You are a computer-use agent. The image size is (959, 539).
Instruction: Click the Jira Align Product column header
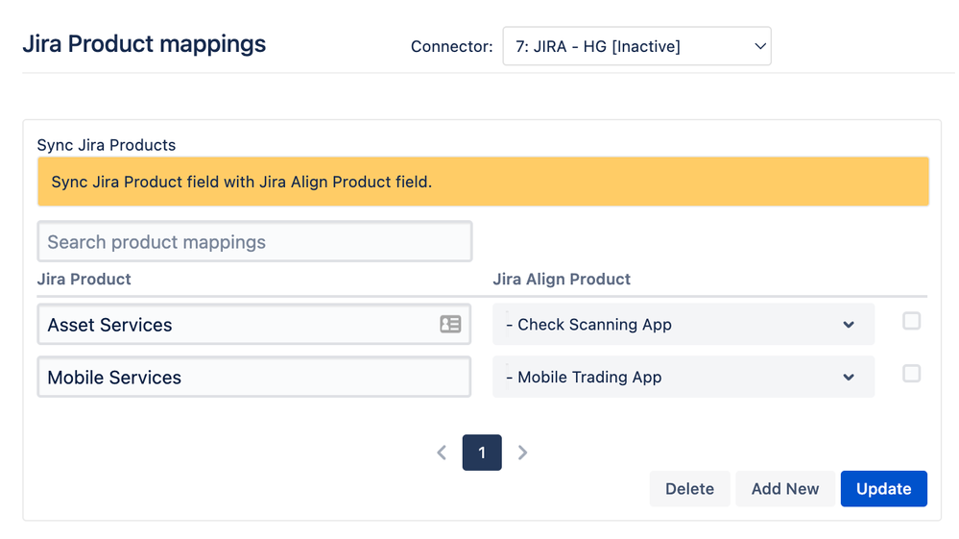click(x=562, y=280)
